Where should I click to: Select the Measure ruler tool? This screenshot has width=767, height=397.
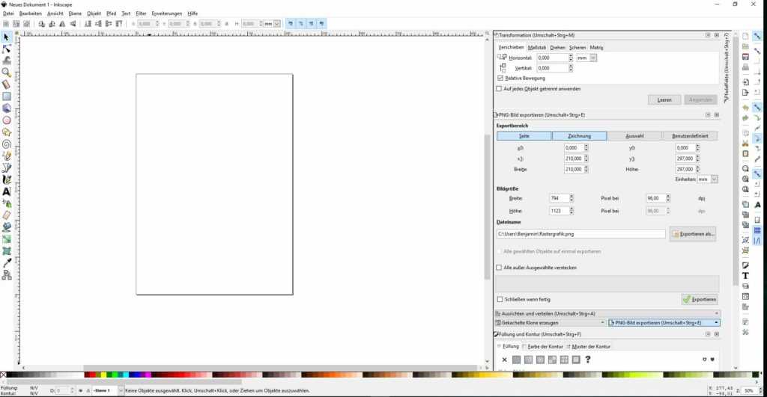click(6, 84)
